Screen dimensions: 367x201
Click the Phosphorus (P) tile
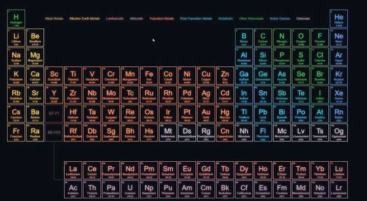282,57
